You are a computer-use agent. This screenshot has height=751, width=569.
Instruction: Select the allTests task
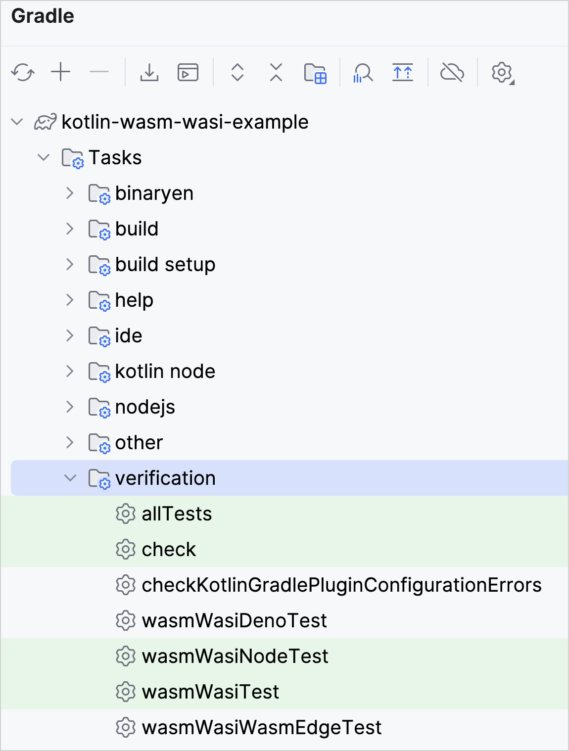177,514
